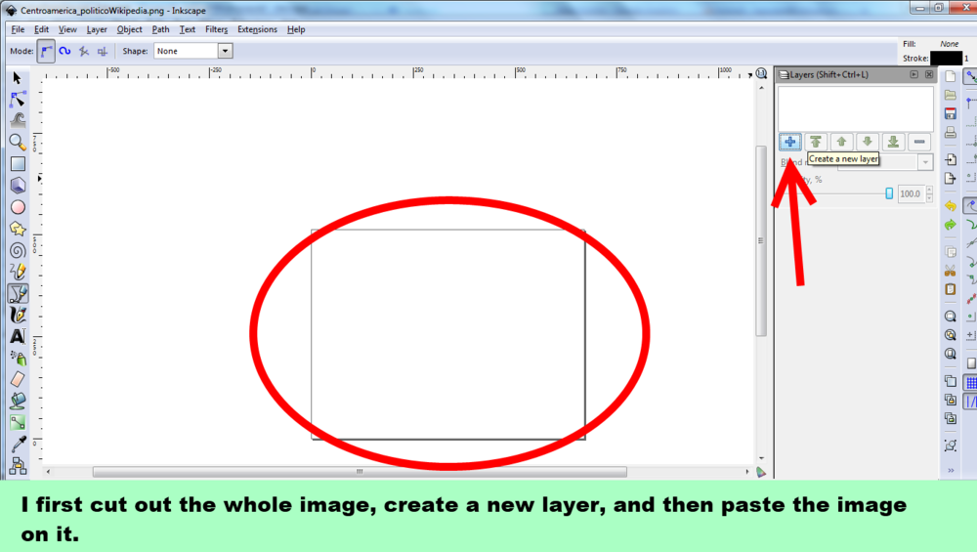Activate the Text tool
The width and height of the screenshot is (977, 552).
point(18,336)
